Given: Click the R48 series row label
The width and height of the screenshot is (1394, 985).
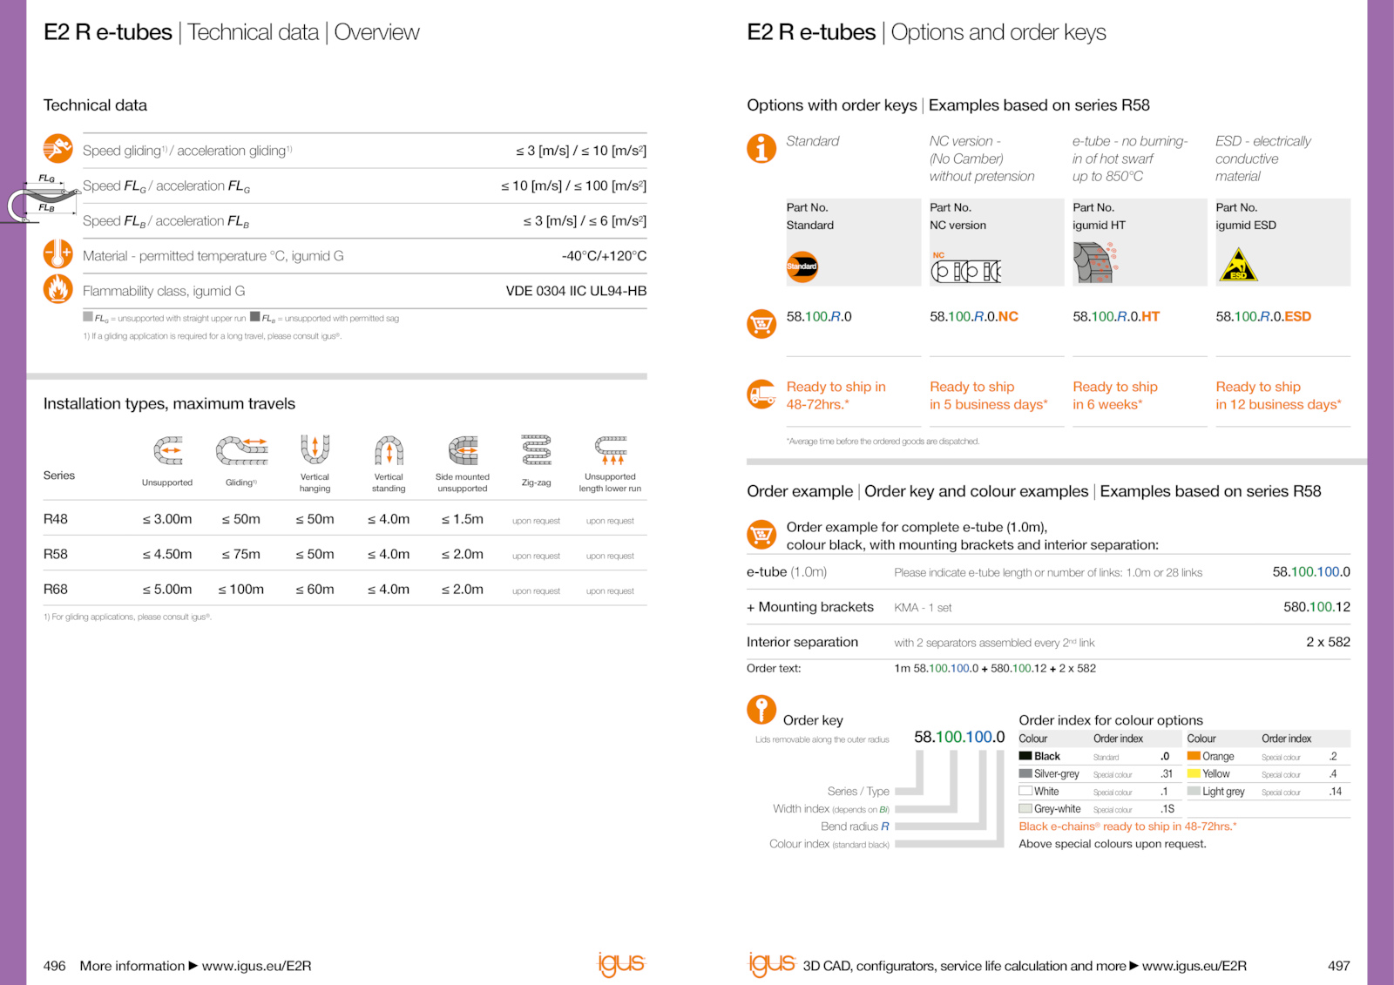Looking at the screenshot, I should (x=56, y=519).
